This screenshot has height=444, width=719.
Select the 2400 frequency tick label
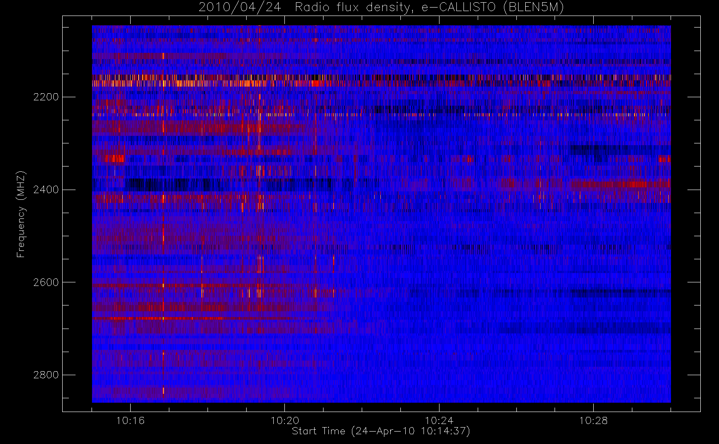(46, 190)
